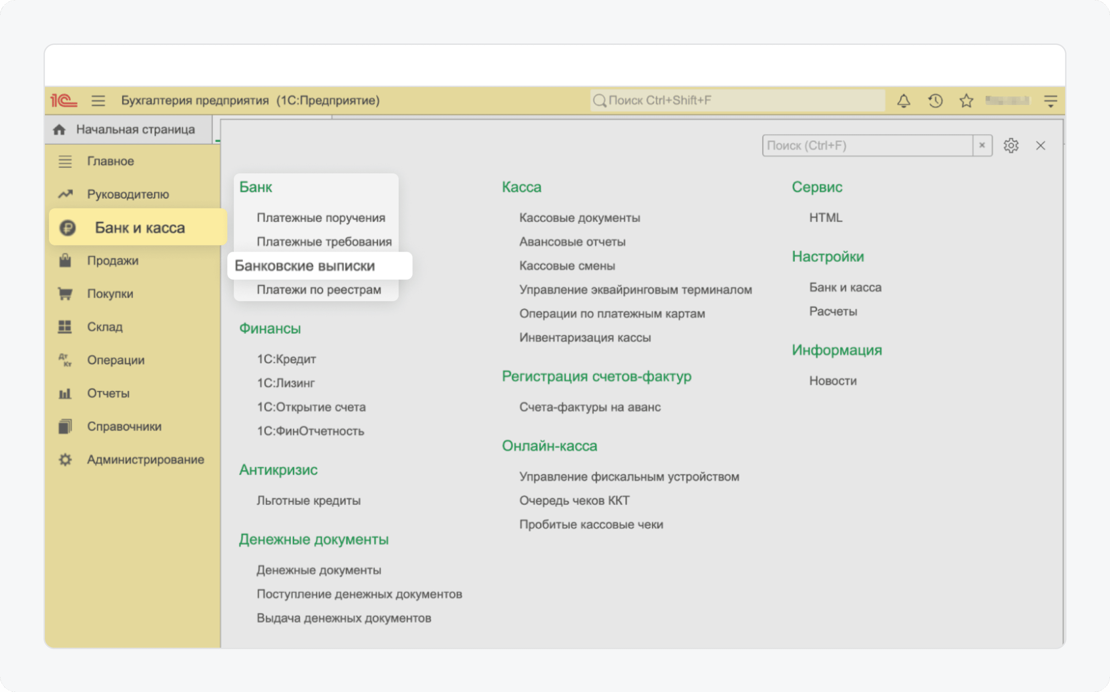Open the Главное section
The width and height of the screenshot is (1110, 692).
(111, 161)
